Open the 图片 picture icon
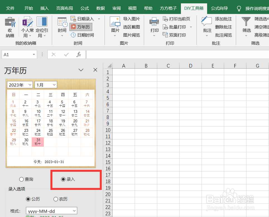 (x=115, y=22)
